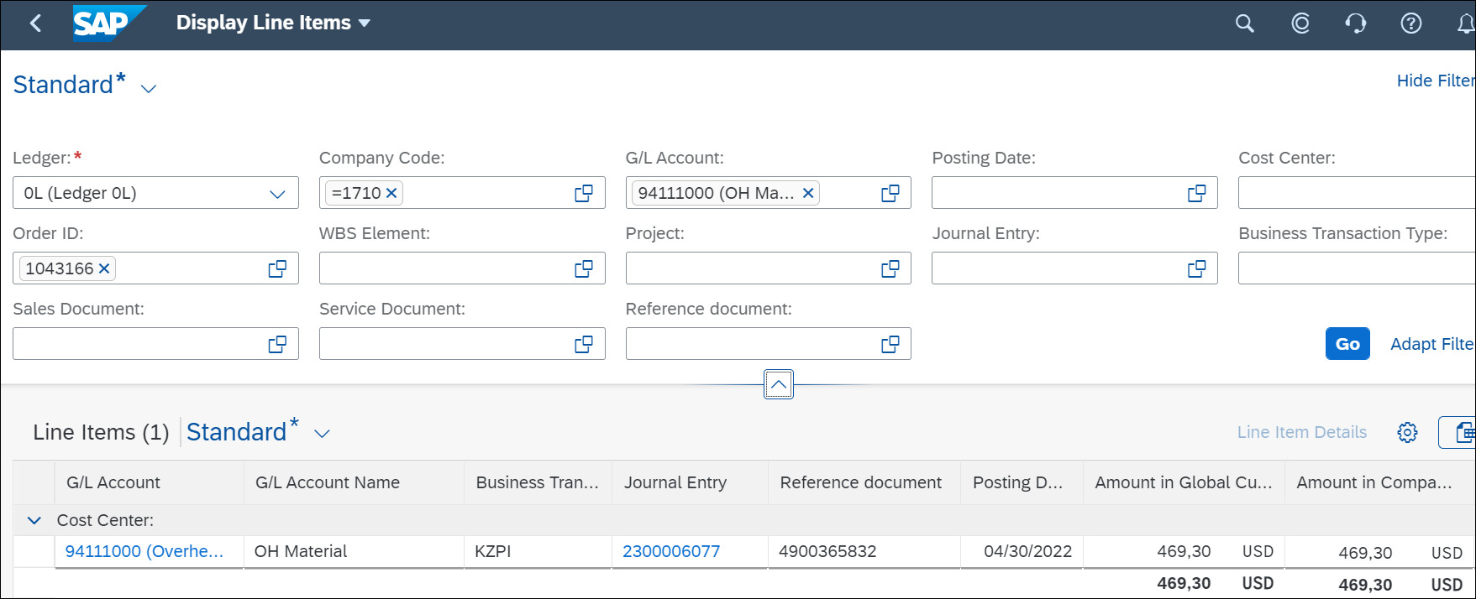Click the notifications bell icon

click(x=1464, y=23)
